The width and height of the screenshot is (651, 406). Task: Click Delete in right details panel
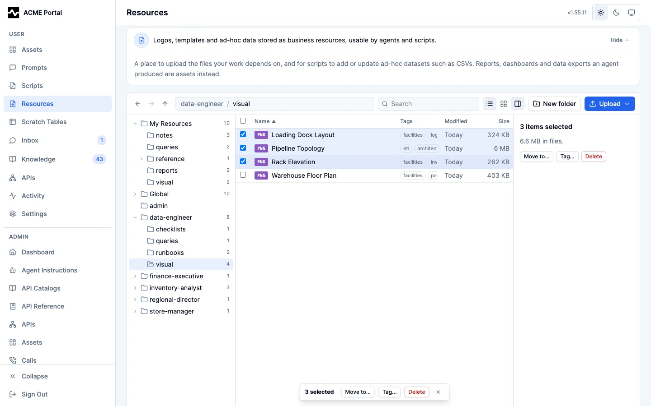[594, 157]
